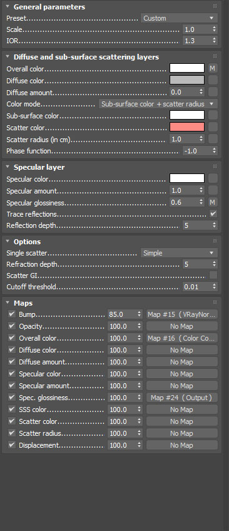Click the IOR spinner arrows
Screen dimensions: 229x531
[x=215, y=41]
